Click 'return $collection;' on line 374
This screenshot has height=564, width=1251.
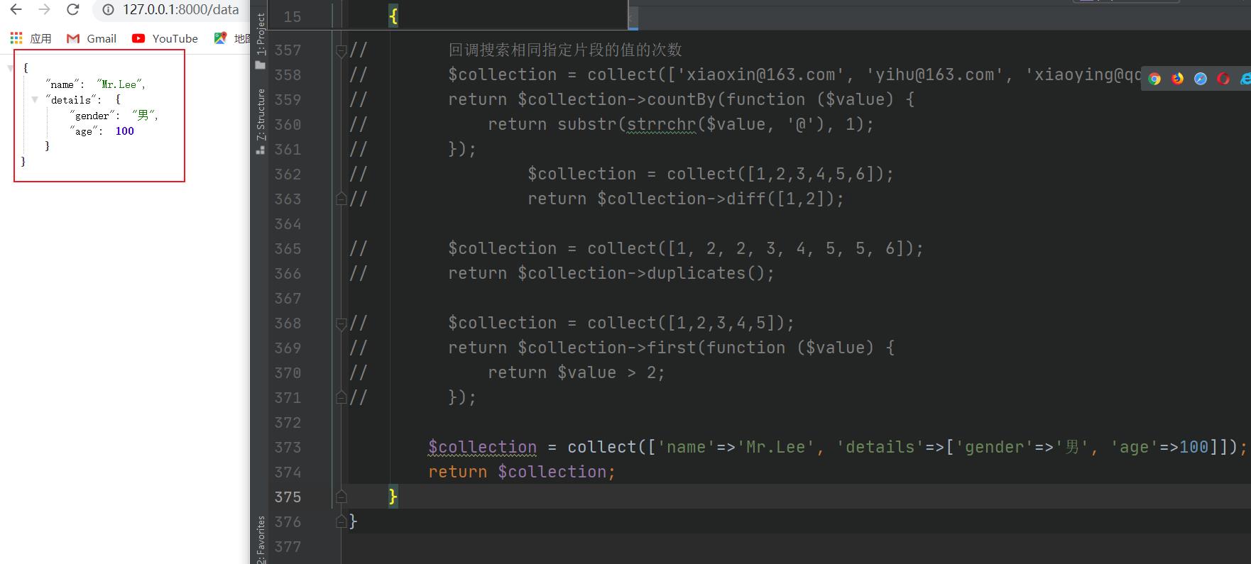click(522, 472)
